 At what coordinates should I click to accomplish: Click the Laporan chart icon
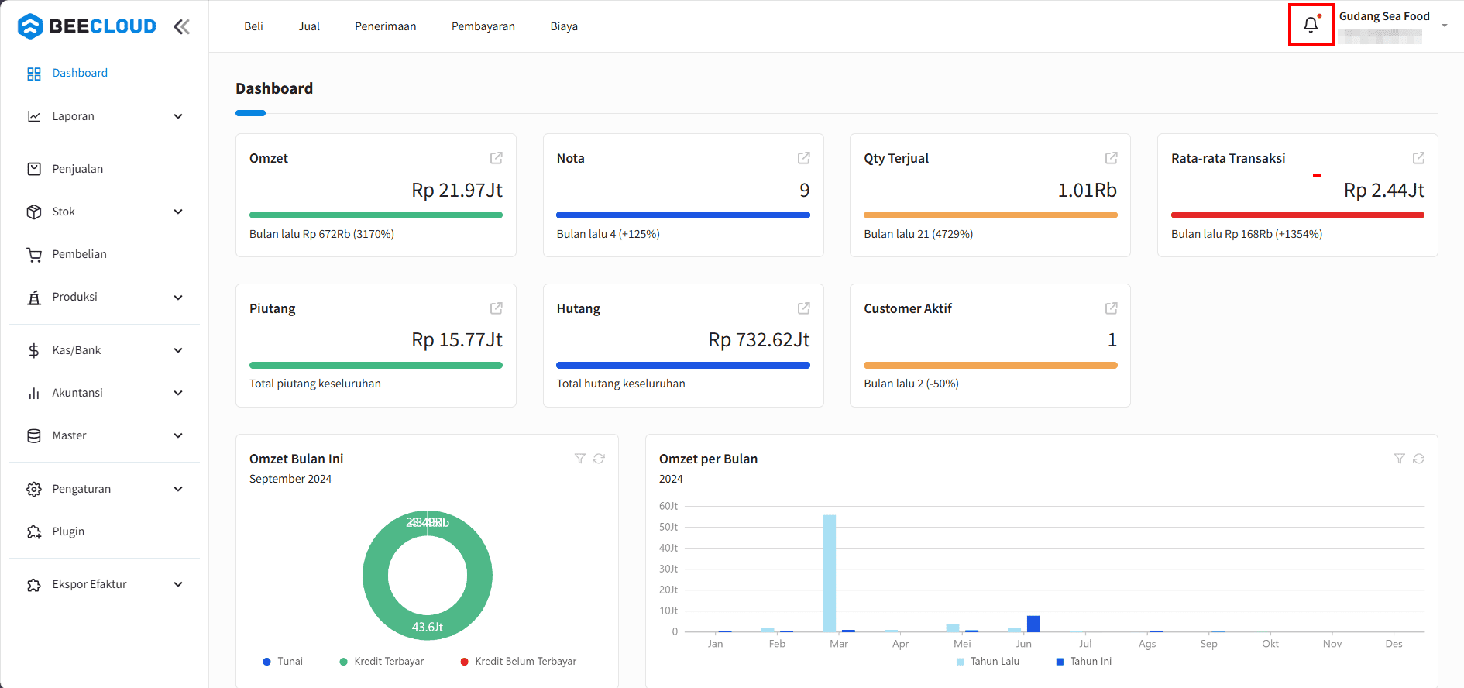coord(34,116)
